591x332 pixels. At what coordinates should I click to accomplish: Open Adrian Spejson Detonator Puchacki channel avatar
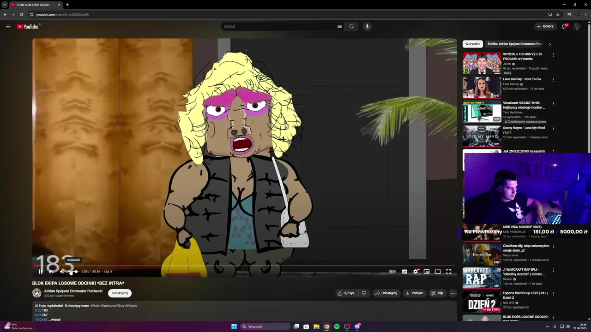[36, 293]
